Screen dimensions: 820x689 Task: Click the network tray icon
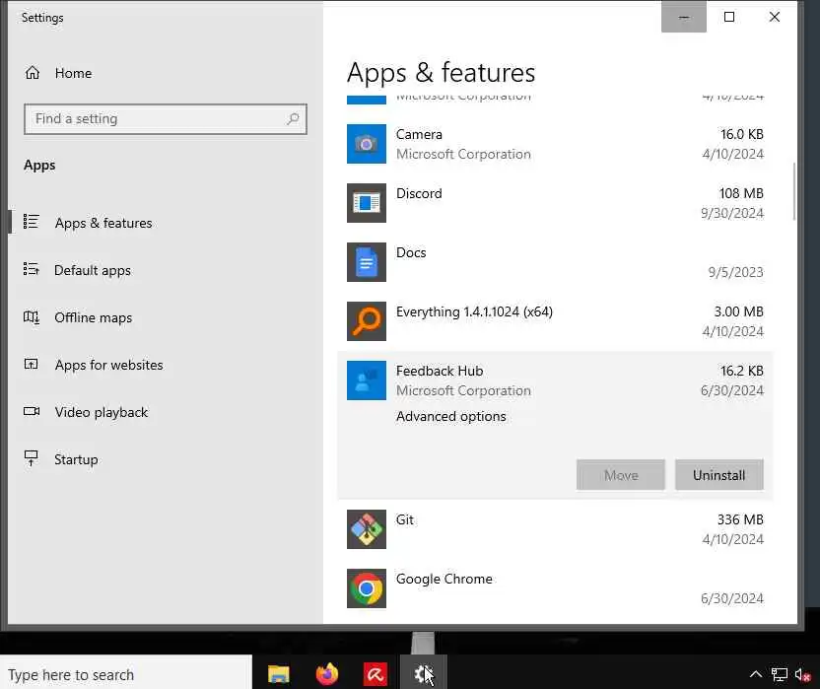tap(780, 674)
